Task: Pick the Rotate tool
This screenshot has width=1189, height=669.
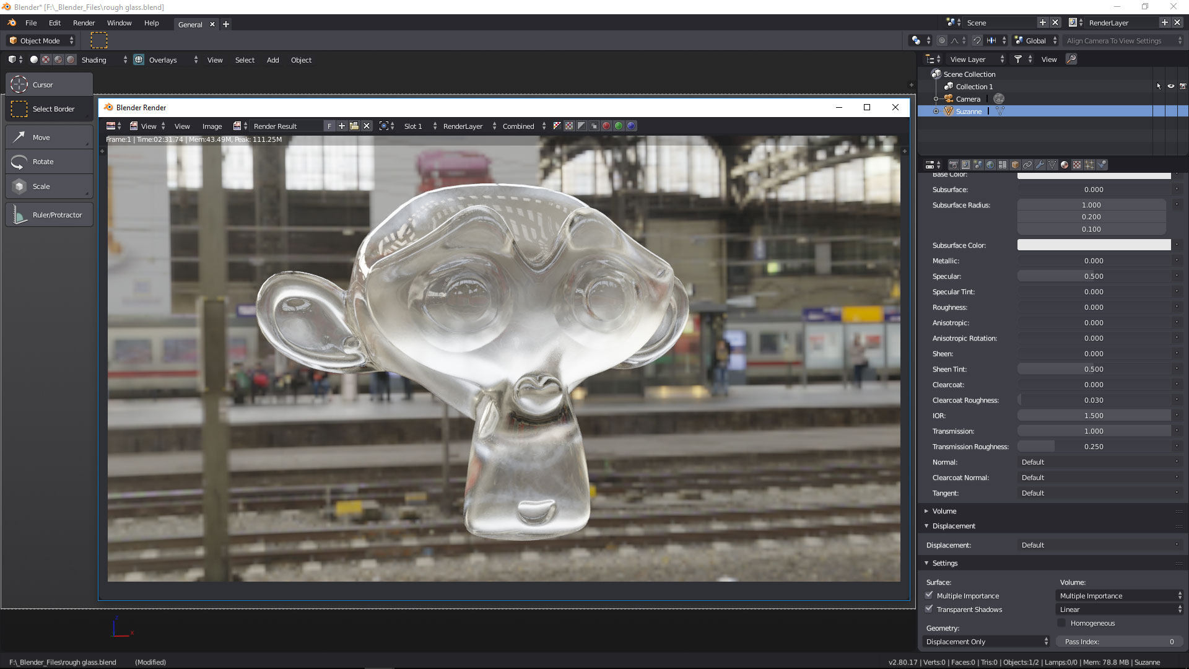Action: coord(49,162)
